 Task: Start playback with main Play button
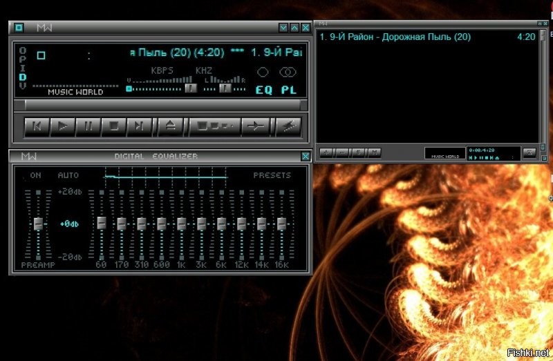pyautogui.click(x=63, y=126)
